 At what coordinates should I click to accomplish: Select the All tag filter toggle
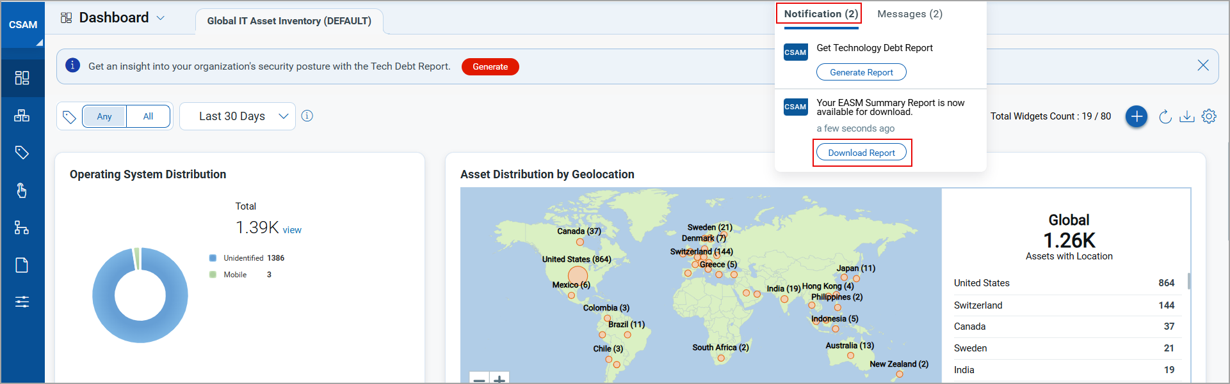148,116
